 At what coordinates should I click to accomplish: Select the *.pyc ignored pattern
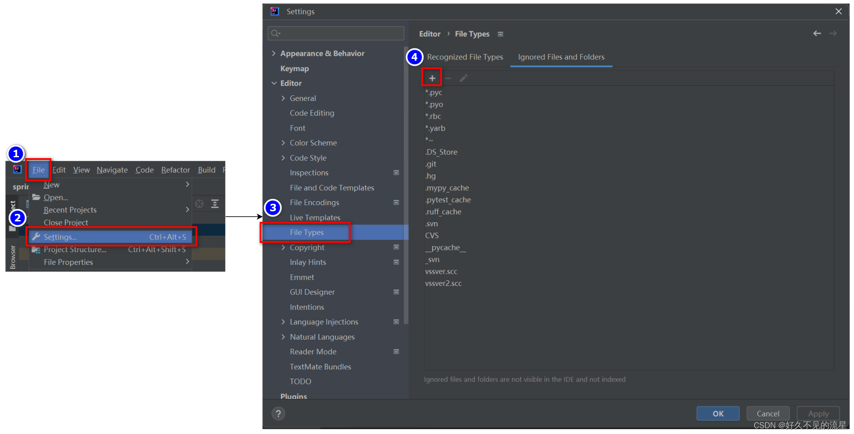(434, 92)
